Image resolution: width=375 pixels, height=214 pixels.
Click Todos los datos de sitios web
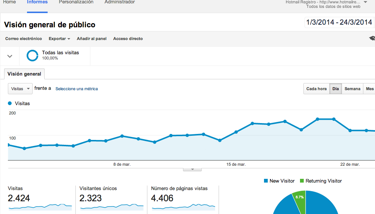333,7
